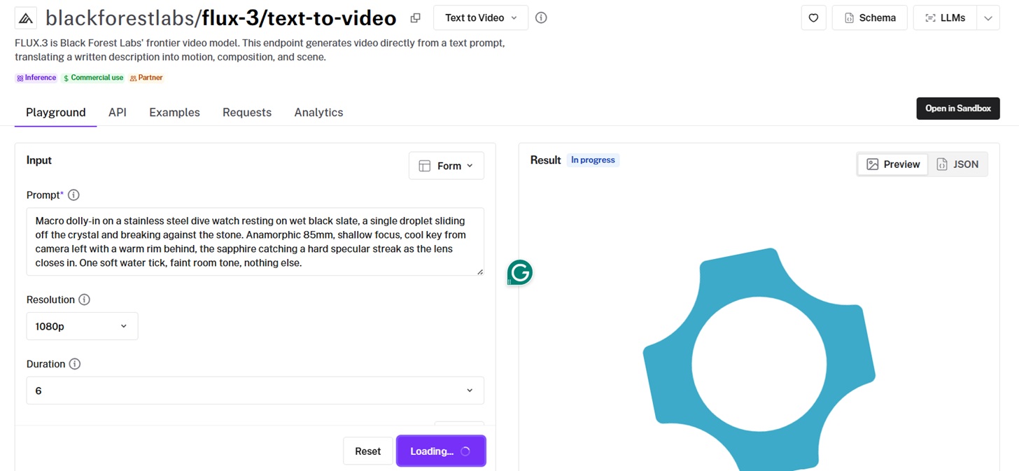Open the Schema button
1019x471 pixels.
pos(870,17)
